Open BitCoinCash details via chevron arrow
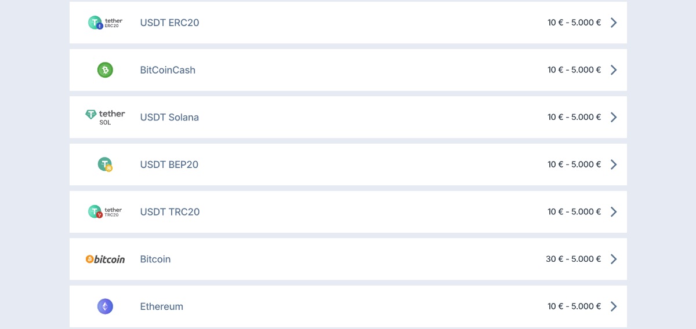Viewport: 696px width, 329px height. (614, 70)
